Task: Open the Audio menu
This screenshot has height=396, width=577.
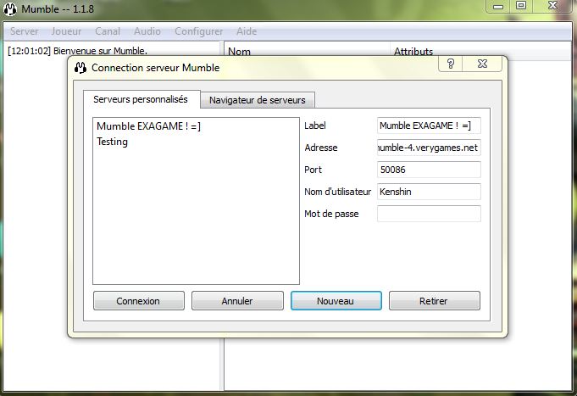Action: [147, 31]
